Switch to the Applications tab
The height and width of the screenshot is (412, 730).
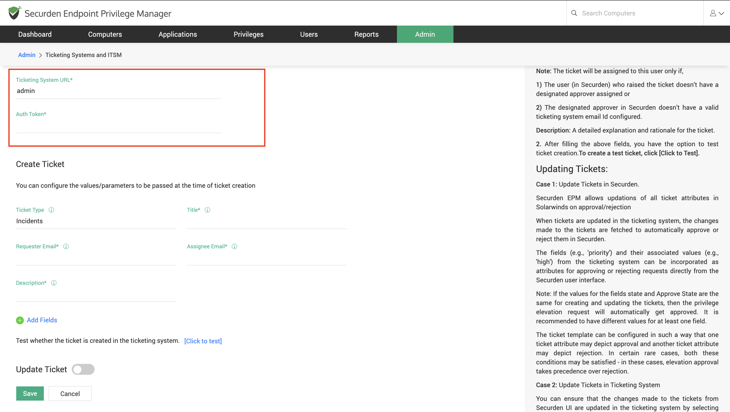pyautogui.click(x=178, y=34)
